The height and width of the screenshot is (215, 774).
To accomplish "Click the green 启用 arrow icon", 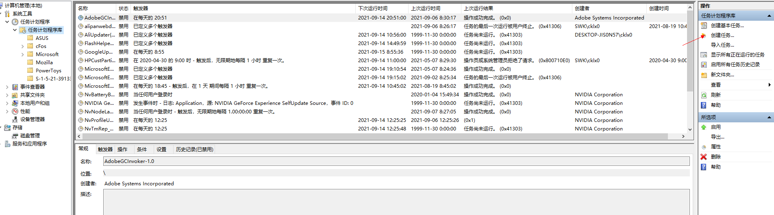I will pos(704,127).
